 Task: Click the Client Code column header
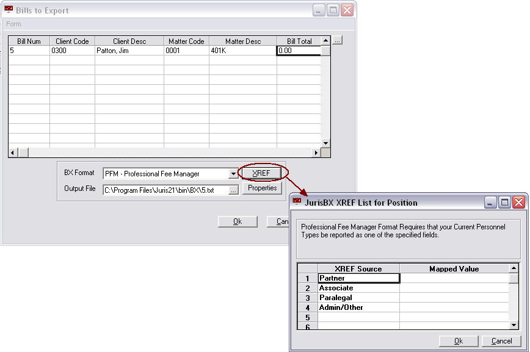(x=72, y=41)
